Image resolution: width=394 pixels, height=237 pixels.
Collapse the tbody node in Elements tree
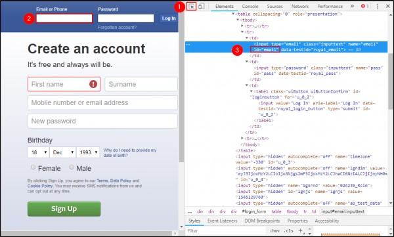238,20
